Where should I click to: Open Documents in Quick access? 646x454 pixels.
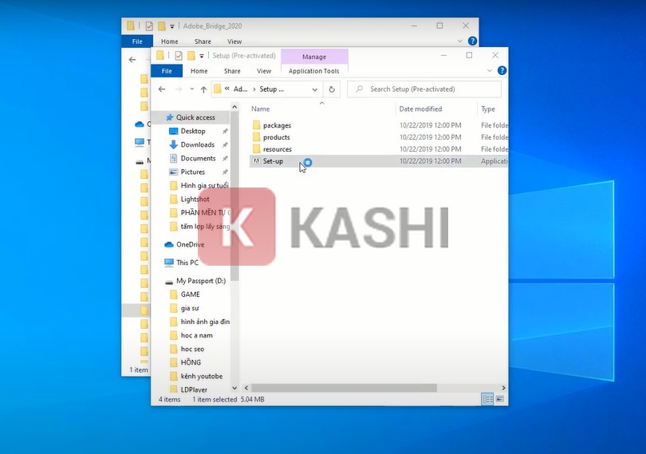point(198,158)
